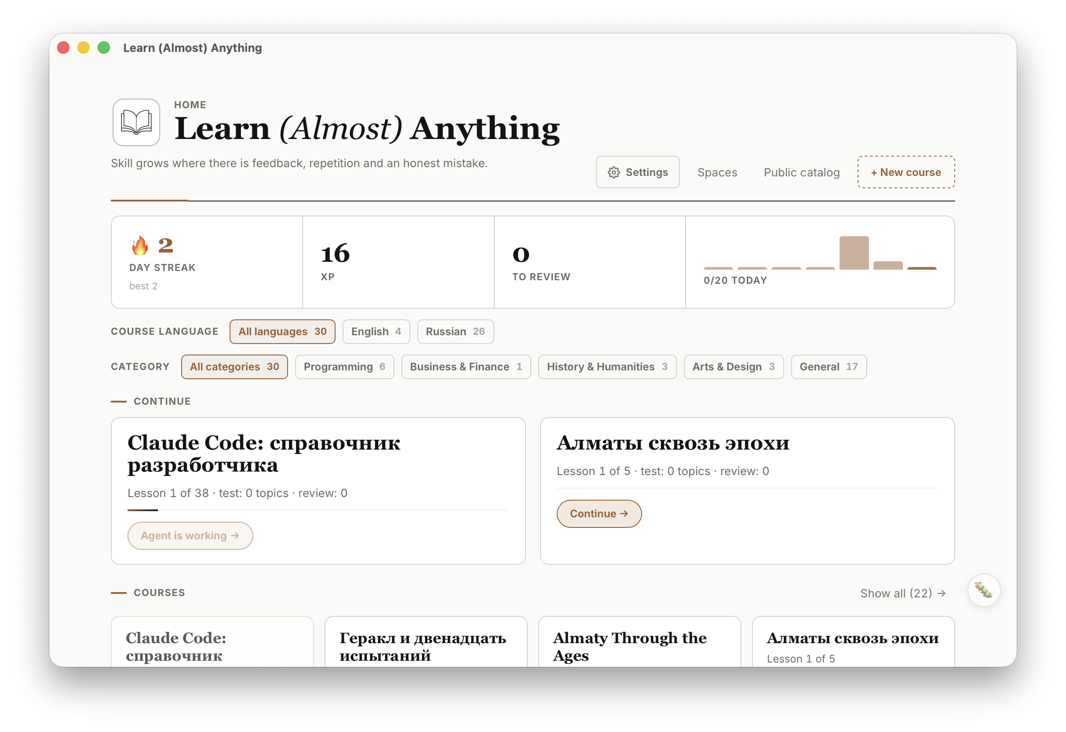Click the 16 XP stat
Image resolution: width=1066 pixels, height=732 pixels.
[x=398, y=262]
